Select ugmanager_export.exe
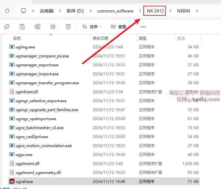The width and height of the screenshot is (221, 189). pyautogui.click(x=104, y=65)
